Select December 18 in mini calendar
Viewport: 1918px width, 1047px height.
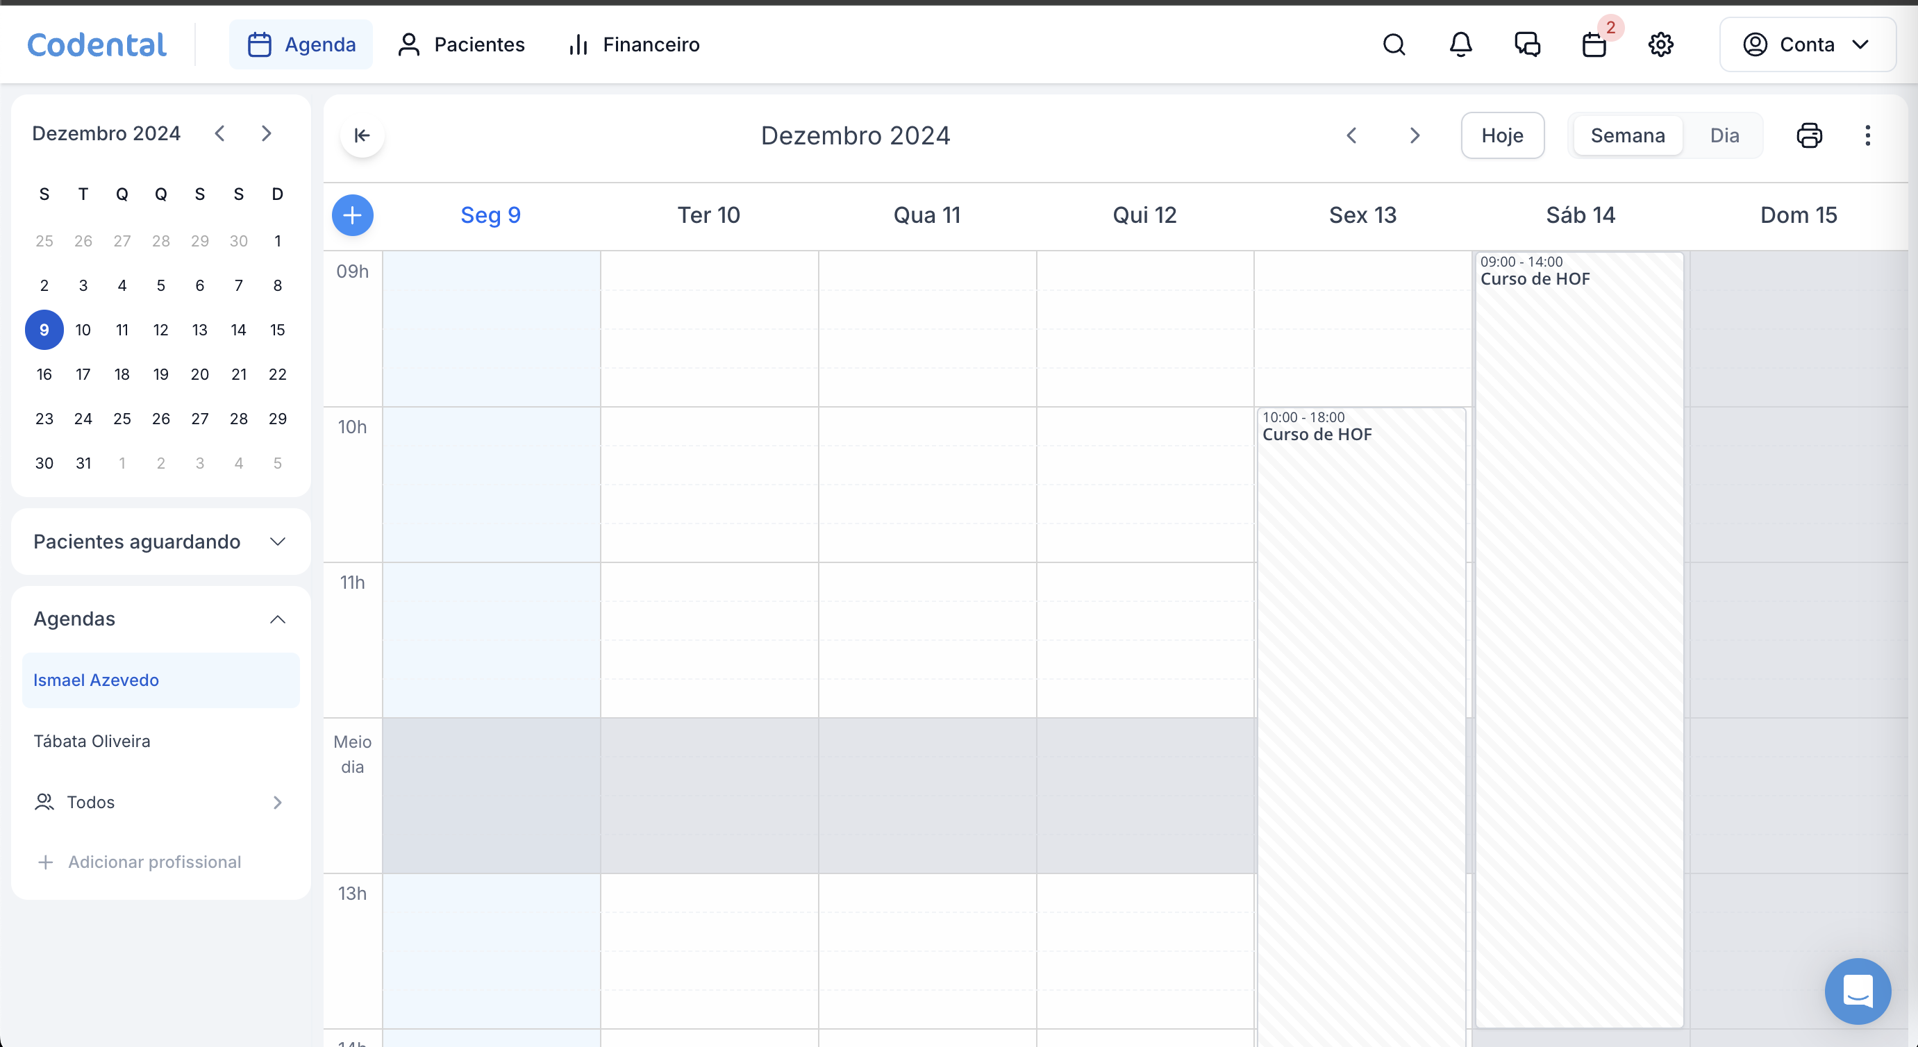click(x=122, y=374)
